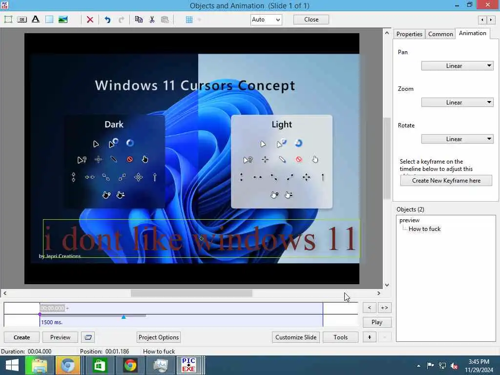
Task: Click the greyed-out redo arrow
Action: point(121,20)
